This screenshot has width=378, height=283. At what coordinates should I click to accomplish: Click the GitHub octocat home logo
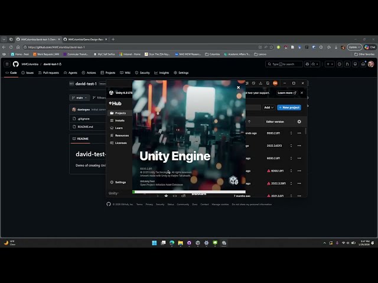(16, 64)
